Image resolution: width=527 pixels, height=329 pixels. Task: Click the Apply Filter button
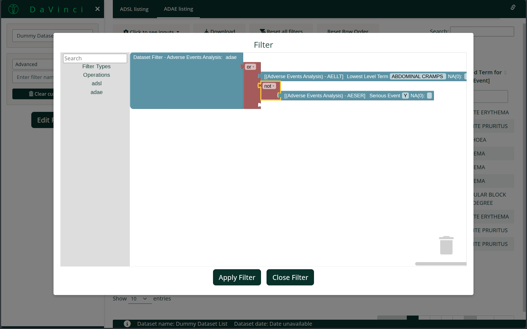coord(237,277)
